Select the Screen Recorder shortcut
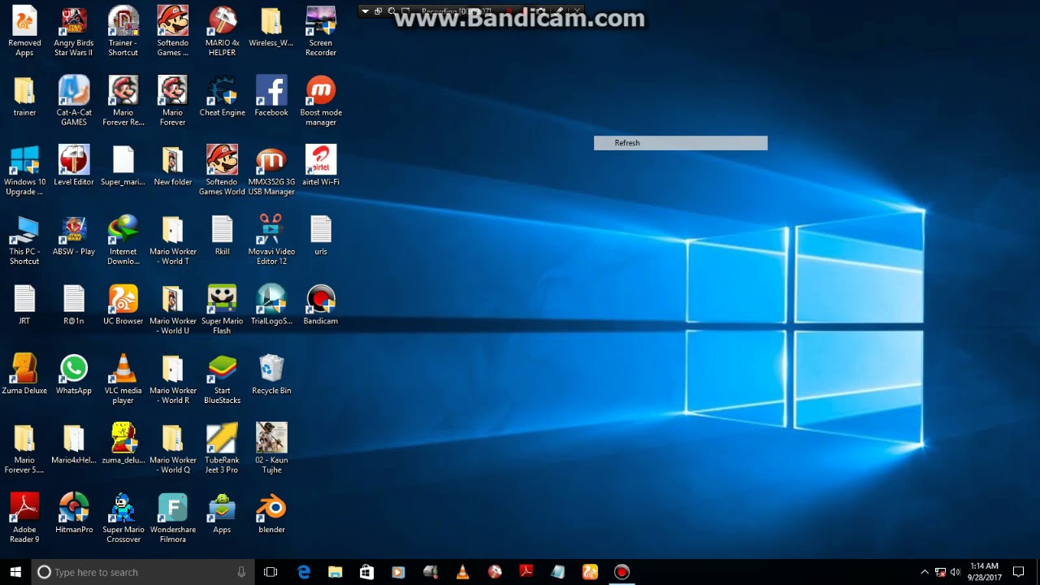The image size is (1040, 585). pyautogui.click(x=321, y=32)
